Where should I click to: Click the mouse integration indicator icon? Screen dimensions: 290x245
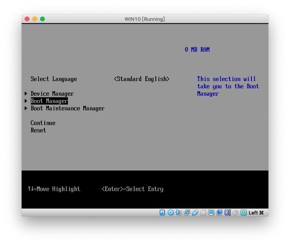tap(235, 213)
